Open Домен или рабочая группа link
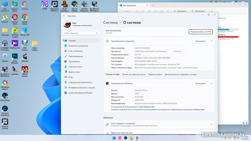251x141 pixels. pyautogui.click(x=134, y=75)
